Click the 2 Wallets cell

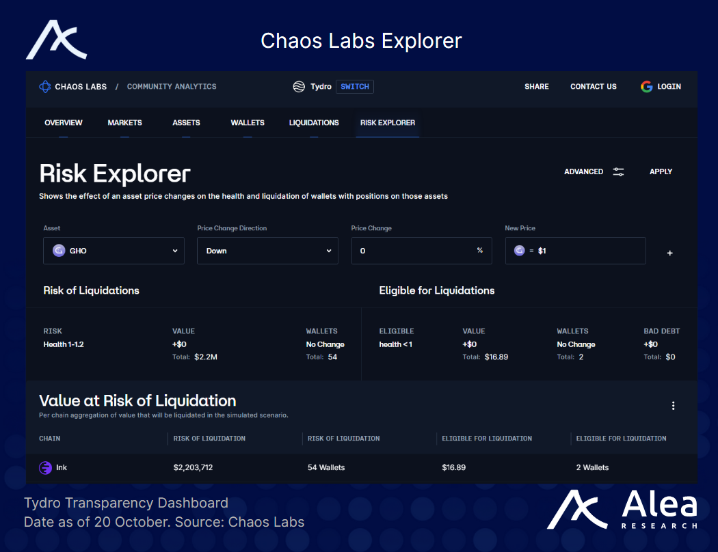593,467
